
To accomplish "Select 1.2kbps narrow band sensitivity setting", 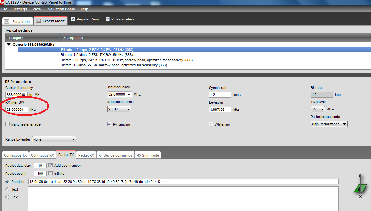I will pos(114,65).
